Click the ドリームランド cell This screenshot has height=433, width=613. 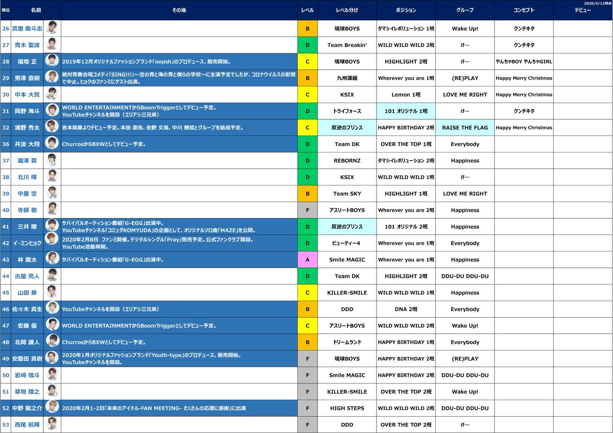click(x=347, y=342)
